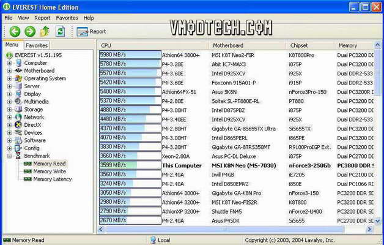Screen dimensions: 384x245
Task: Refresh the benchmark results
Action: pos(61,32)
